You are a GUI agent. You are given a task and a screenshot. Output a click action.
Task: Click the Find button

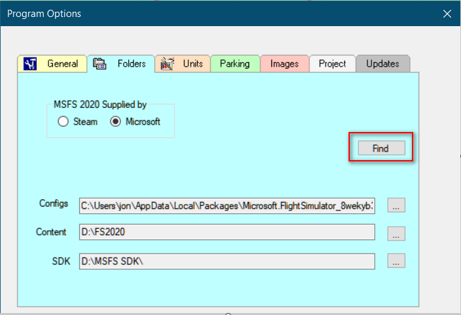[381, 148]
